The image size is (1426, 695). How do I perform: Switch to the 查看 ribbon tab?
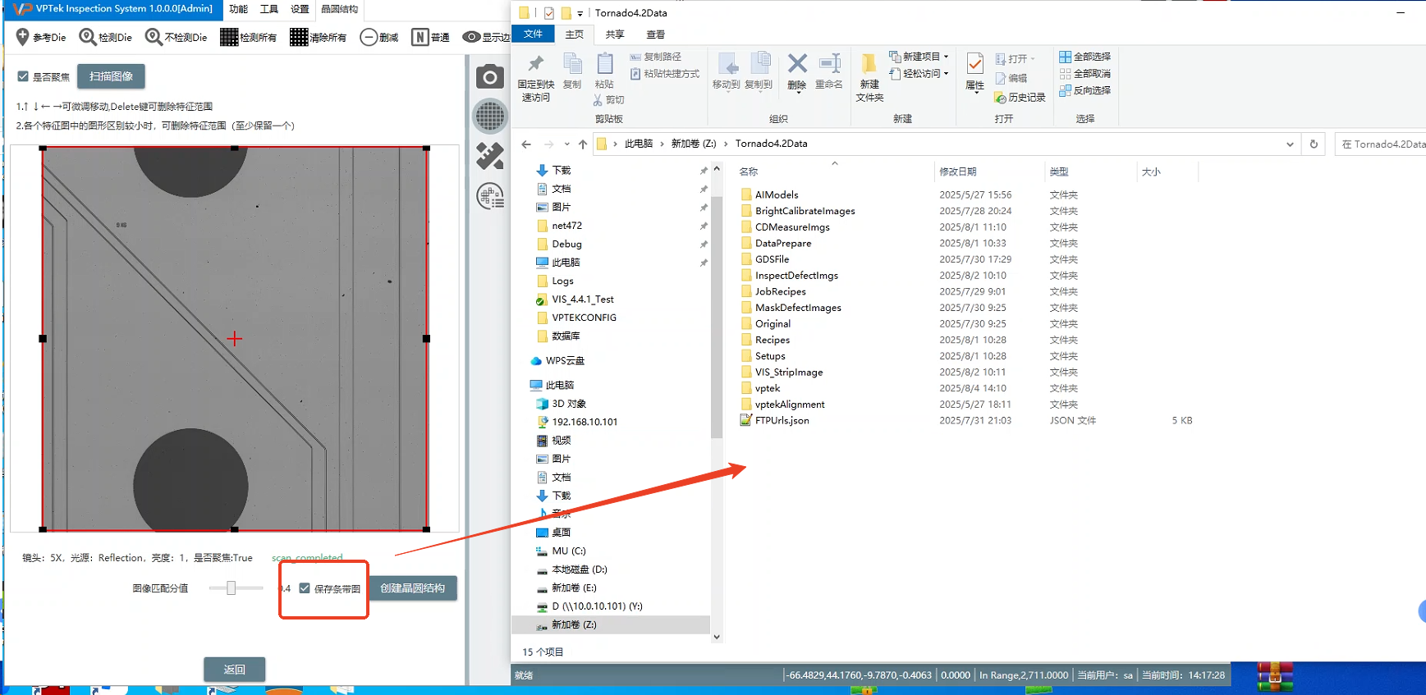pyautogui.click(x=655, y=34)
